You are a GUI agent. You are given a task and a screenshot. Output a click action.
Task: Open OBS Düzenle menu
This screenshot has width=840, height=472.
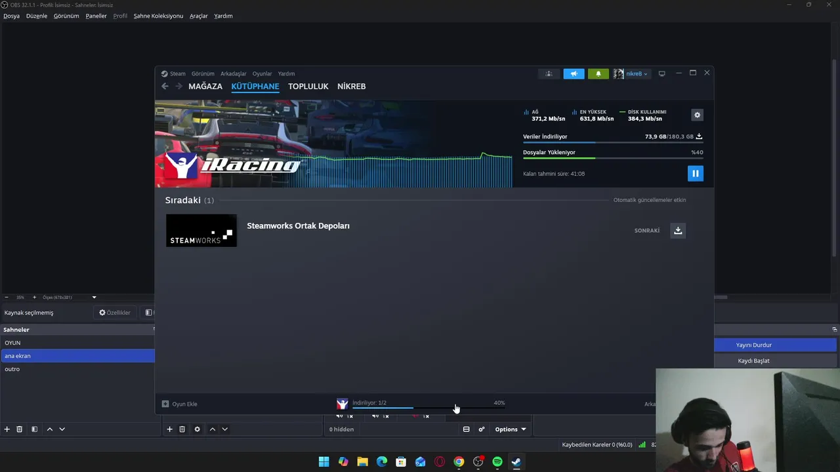pos(37,16)
